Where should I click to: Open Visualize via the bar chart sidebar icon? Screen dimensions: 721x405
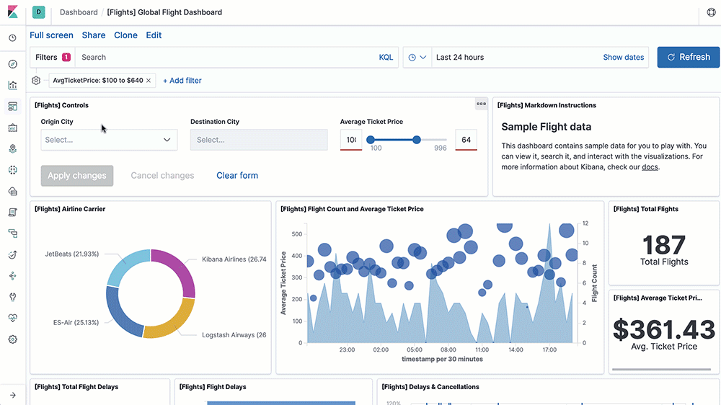click(x=12, y=85)
